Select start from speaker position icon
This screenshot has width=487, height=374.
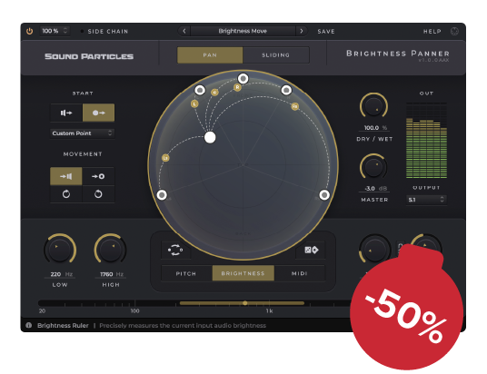(66, 113)
